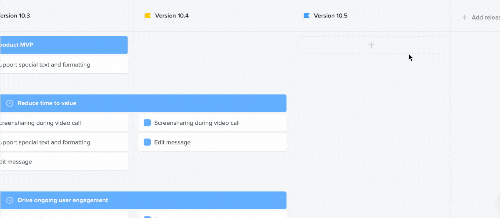Screen dimensions: 500x218
Task: Select the Reduce time to value objective bar
Action: (143, 103)
